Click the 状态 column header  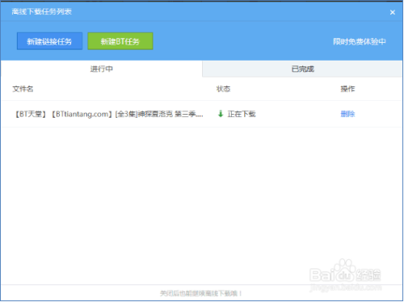223,89
